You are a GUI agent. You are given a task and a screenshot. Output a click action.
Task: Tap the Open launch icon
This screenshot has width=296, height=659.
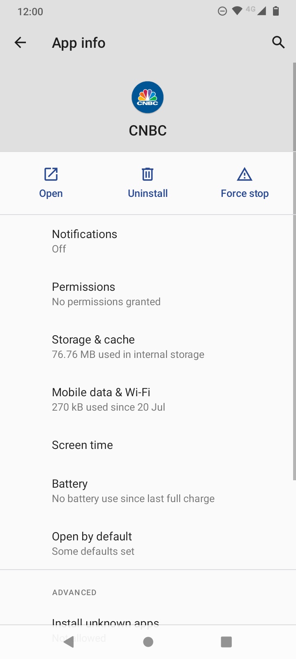point(51,174)
